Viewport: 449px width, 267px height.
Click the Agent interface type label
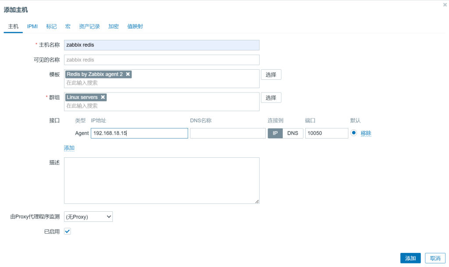click(82, 133)
